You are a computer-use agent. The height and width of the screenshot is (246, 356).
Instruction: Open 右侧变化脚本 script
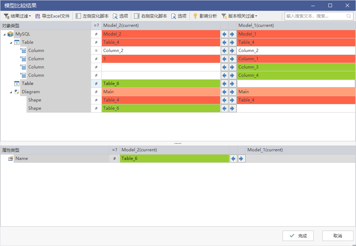(x=151, y=16)
